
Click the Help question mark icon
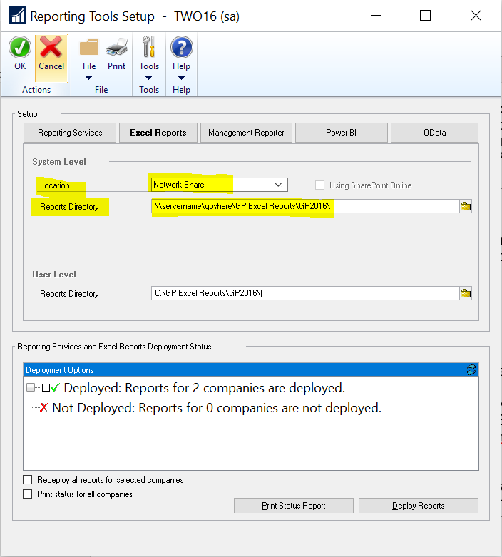tap(181, 48)
